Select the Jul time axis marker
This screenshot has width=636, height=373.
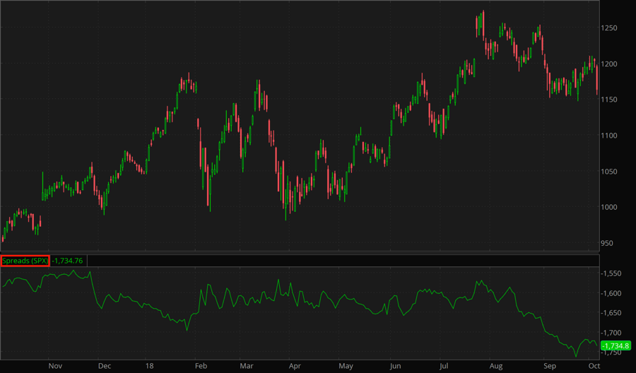444,366
